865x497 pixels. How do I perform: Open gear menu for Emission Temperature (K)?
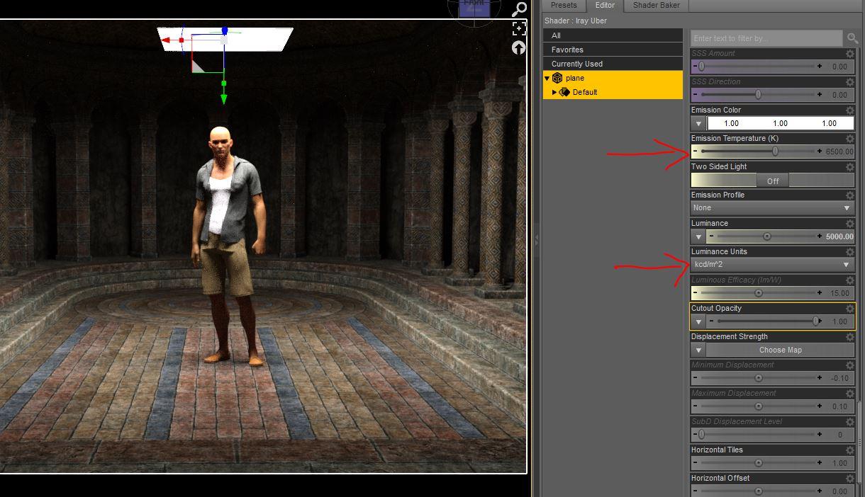click(850, 139)
